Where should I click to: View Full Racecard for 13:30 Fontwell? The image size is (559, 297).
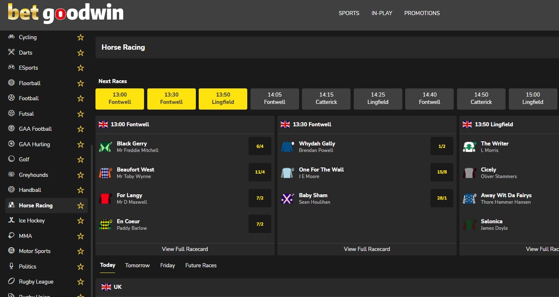367,249
